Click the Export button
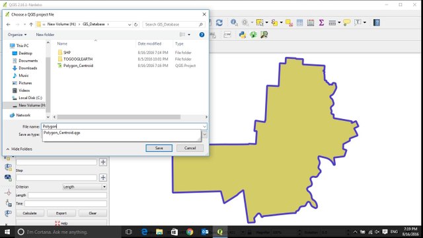The height and width of the screenshot is (238, 423). (x=61, y=213)
